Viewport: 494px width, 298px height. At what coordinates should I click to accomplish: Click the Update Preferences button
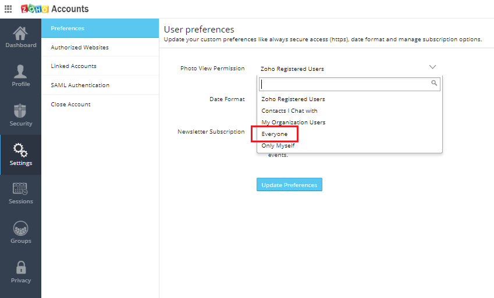289,185
